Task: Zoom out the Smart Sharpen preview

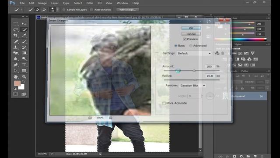Action: pos(90,118)
